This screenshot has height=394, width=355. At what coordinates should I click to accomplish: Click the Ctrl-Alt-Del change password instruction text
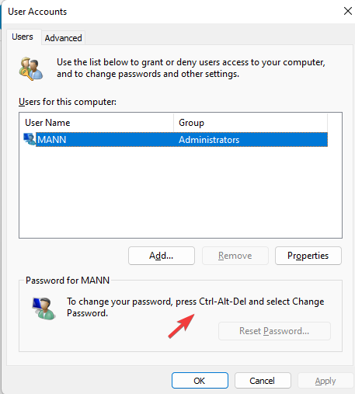pyautogui.click(x=196, y=307)
